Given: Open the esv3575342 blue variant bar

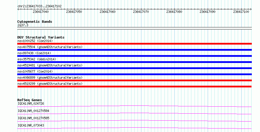Looking at the screenshot, I should coord(134,62).
